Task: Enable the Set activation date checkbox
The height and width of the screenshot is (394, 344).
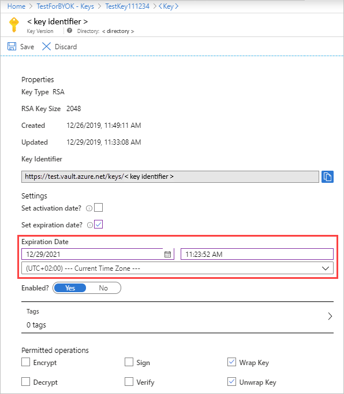Action: tap(98, 208)
